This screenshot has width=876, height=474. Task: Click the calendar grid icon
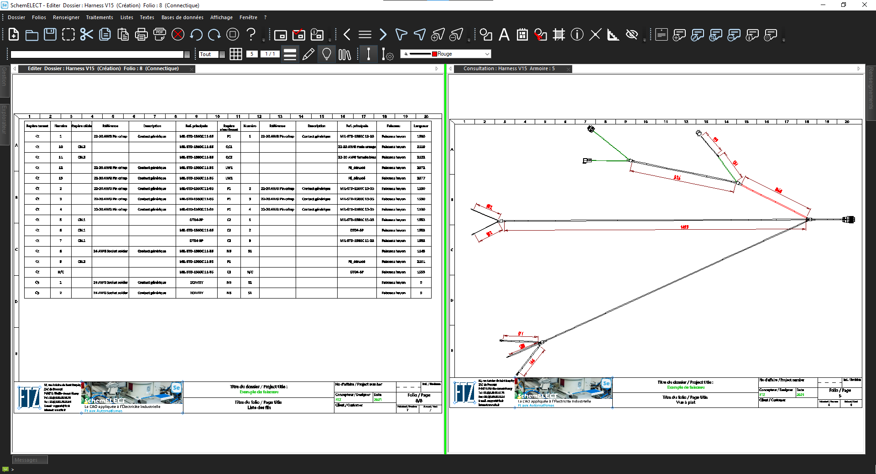(522, 35)
